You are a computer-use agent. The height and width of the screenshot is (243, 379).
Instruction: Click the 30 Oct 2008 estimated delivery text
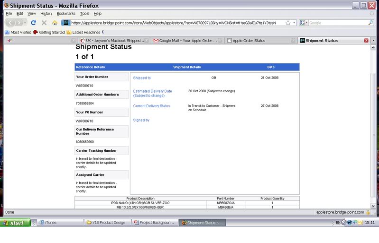click(212, 91)
